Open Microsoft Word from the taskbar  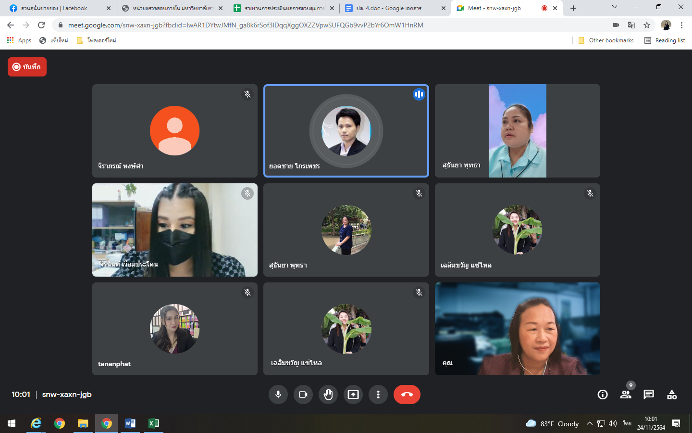point(130,423)
